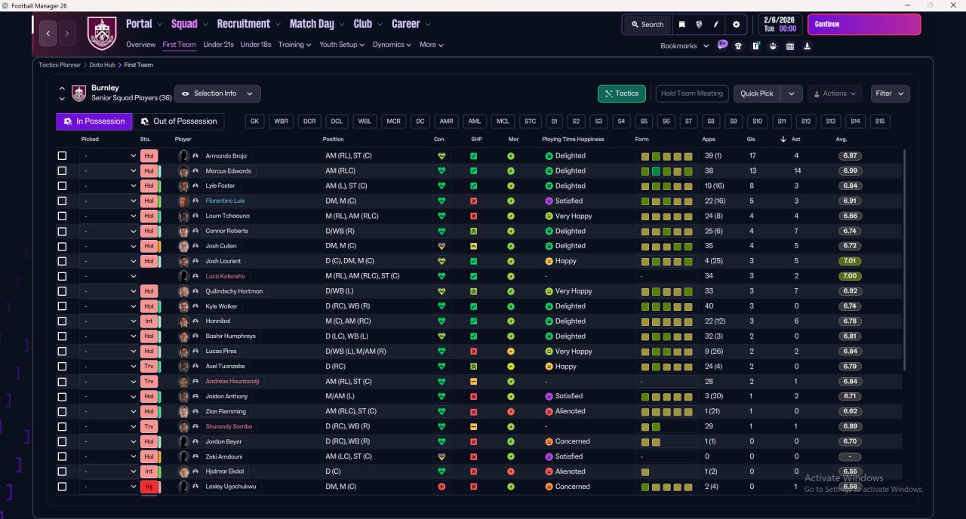Click Armando Broja's condition heart icon
Viewport: 966px width, 519px height.
click(441, 156)
